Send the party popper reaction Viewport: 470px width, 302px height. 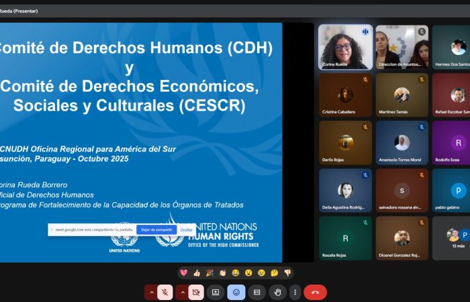click(209, 272)
